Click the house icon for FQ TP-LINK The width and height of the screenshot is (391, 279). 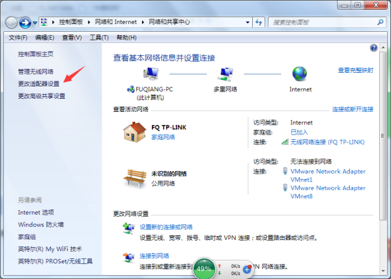[134, 132]
